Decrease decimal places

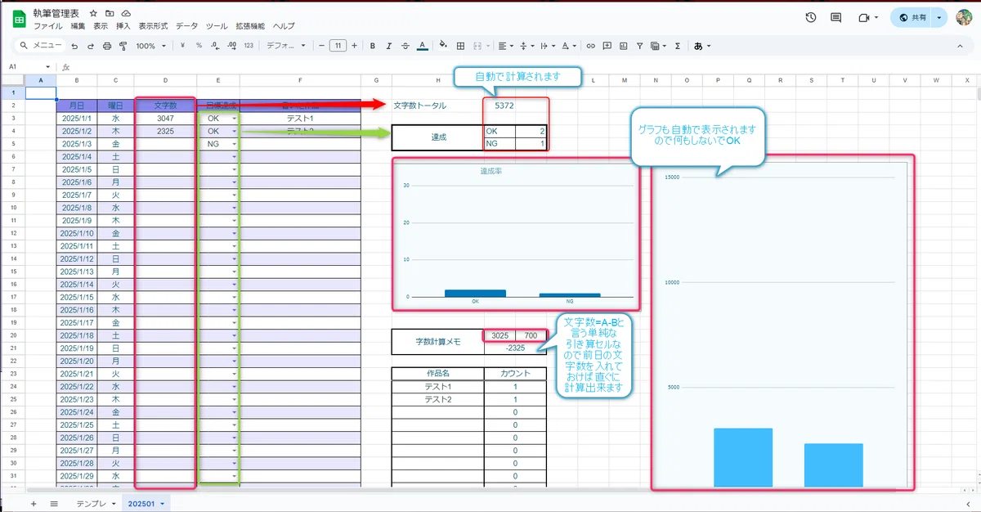(215, 46)
